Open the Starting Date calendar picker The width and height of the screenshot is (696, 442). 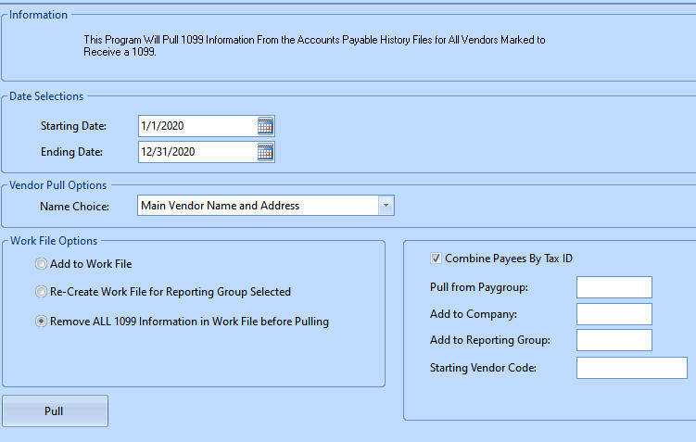(265, 126)
